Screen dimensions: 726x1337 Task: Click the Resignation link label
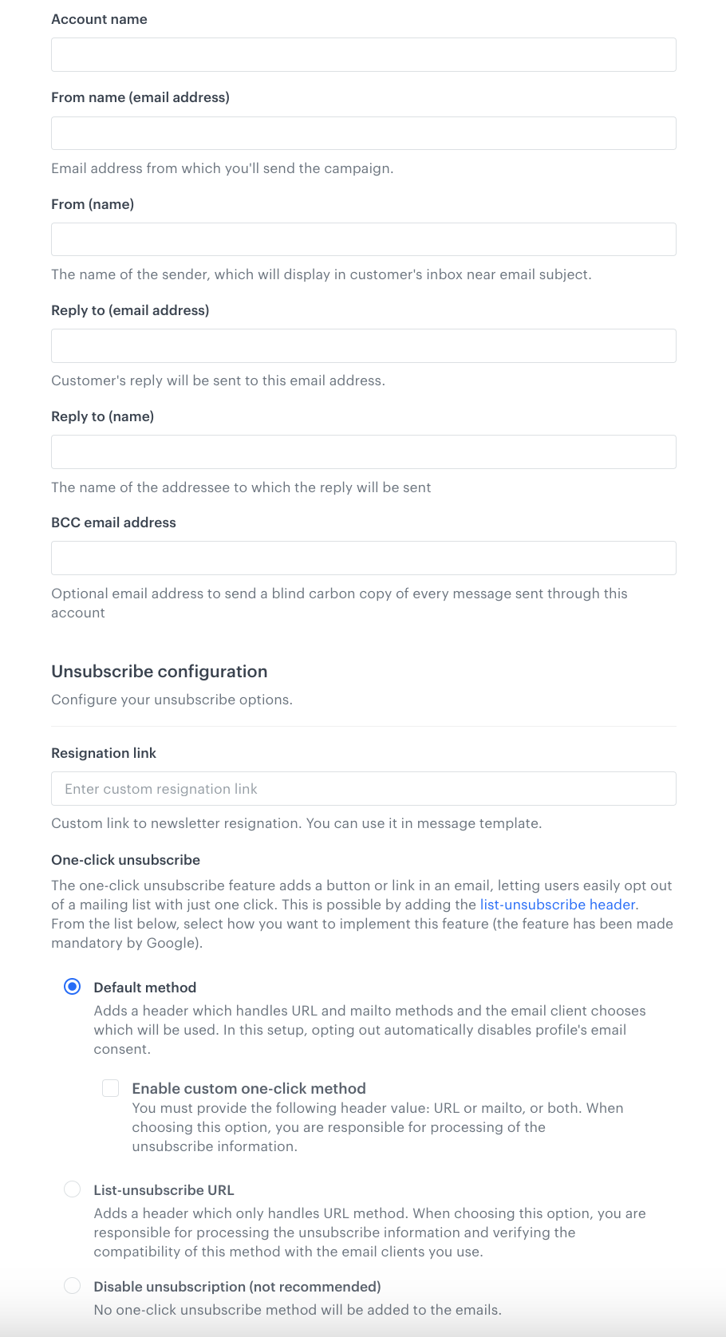pyautogui.click(x=103, y=753)
